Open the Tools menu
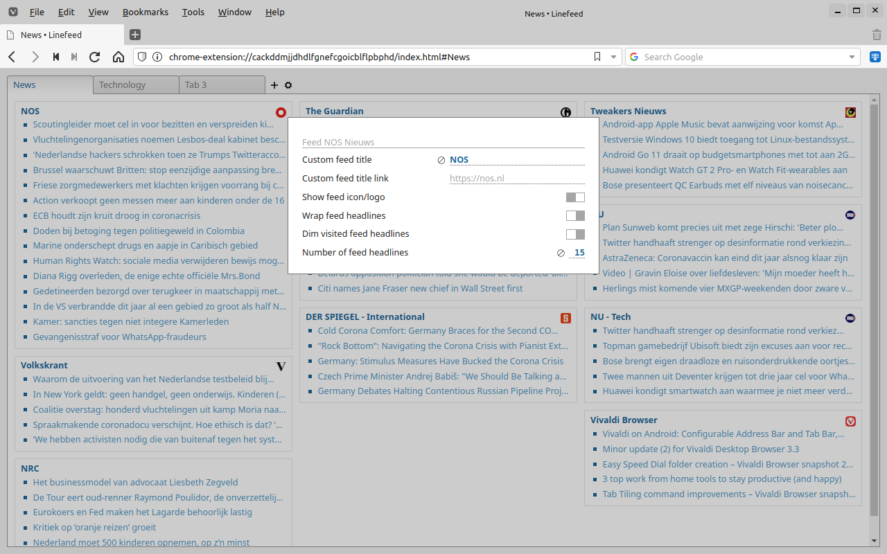Screen dimensions: 887x554 193,12
